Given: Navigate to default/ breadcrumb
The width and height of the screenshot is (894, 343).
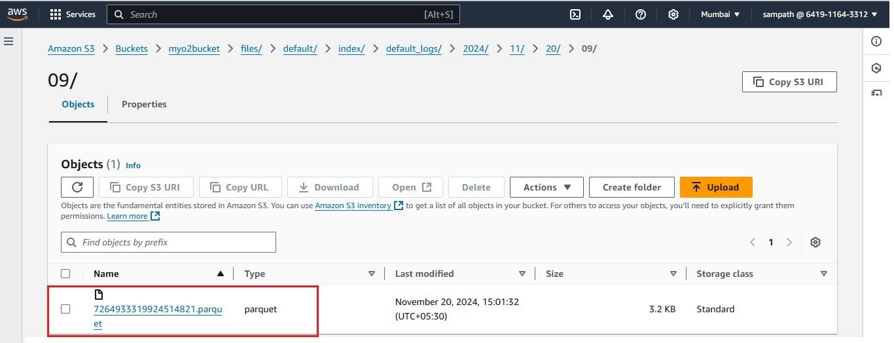Looking at the screenshot, I should click(x=300, y=48).
